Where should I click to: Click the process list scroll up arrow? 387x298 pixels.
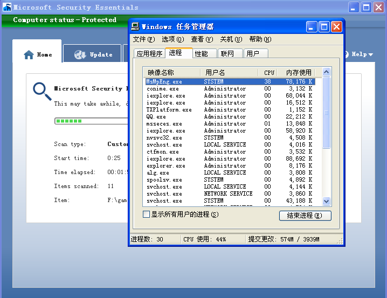click(326, 72)
